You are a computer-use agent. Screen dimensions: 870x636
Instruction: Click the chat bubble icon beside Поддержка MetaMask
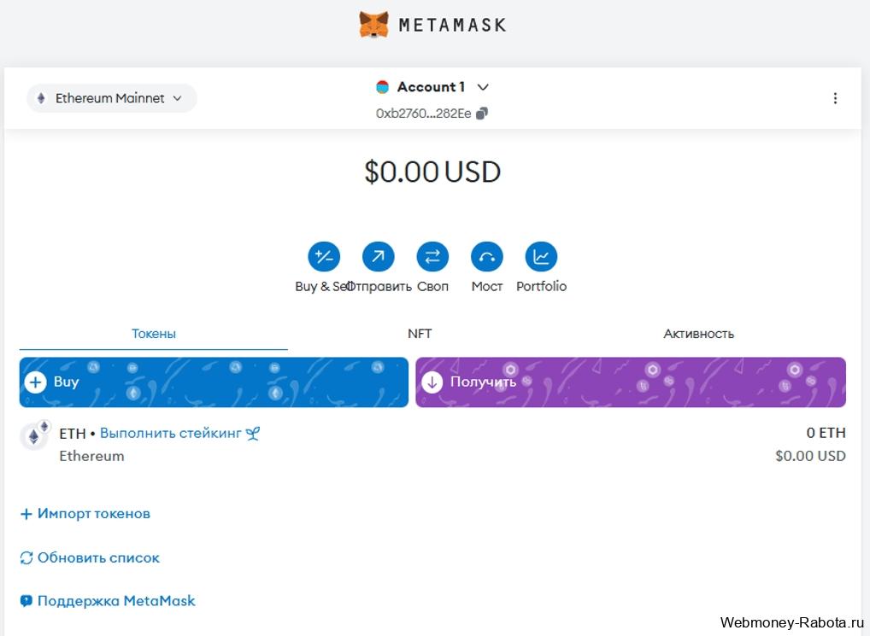point(26,601)
